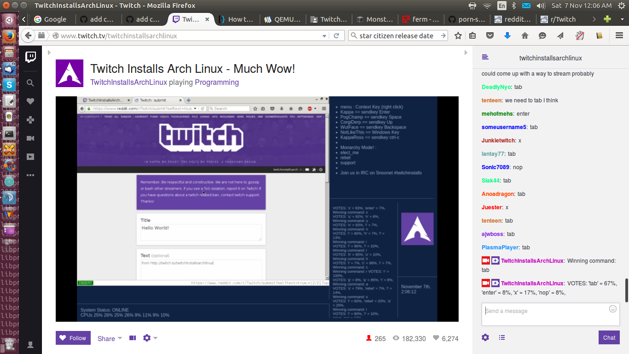The width and height of the screenshot is (629, 354).
Task: Open the user profile icon in Twitch sidebar
Action: coord(30,344)
